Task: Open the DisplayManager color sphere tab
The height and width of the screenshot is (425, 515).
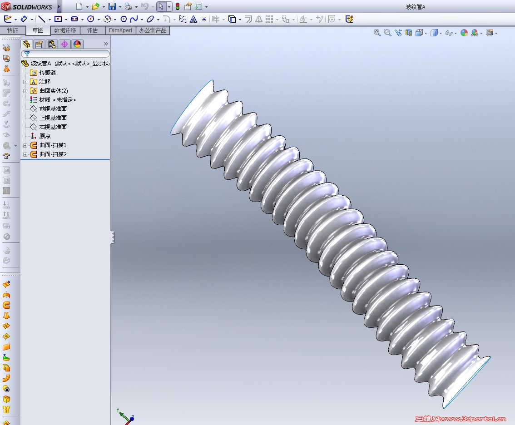Action: [x=77, y=44]
